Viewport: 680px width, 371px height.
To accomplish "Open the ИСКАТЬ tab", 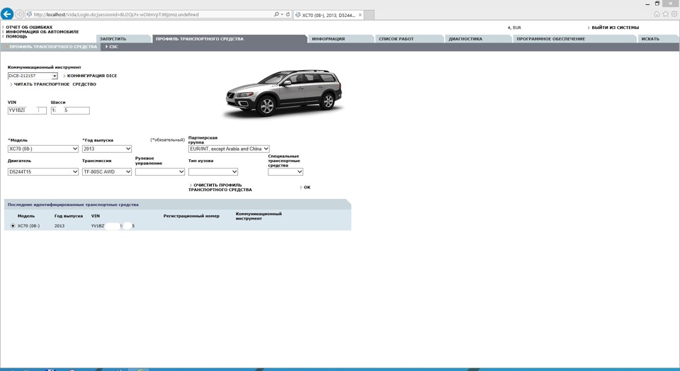I will tap(658, 39).
